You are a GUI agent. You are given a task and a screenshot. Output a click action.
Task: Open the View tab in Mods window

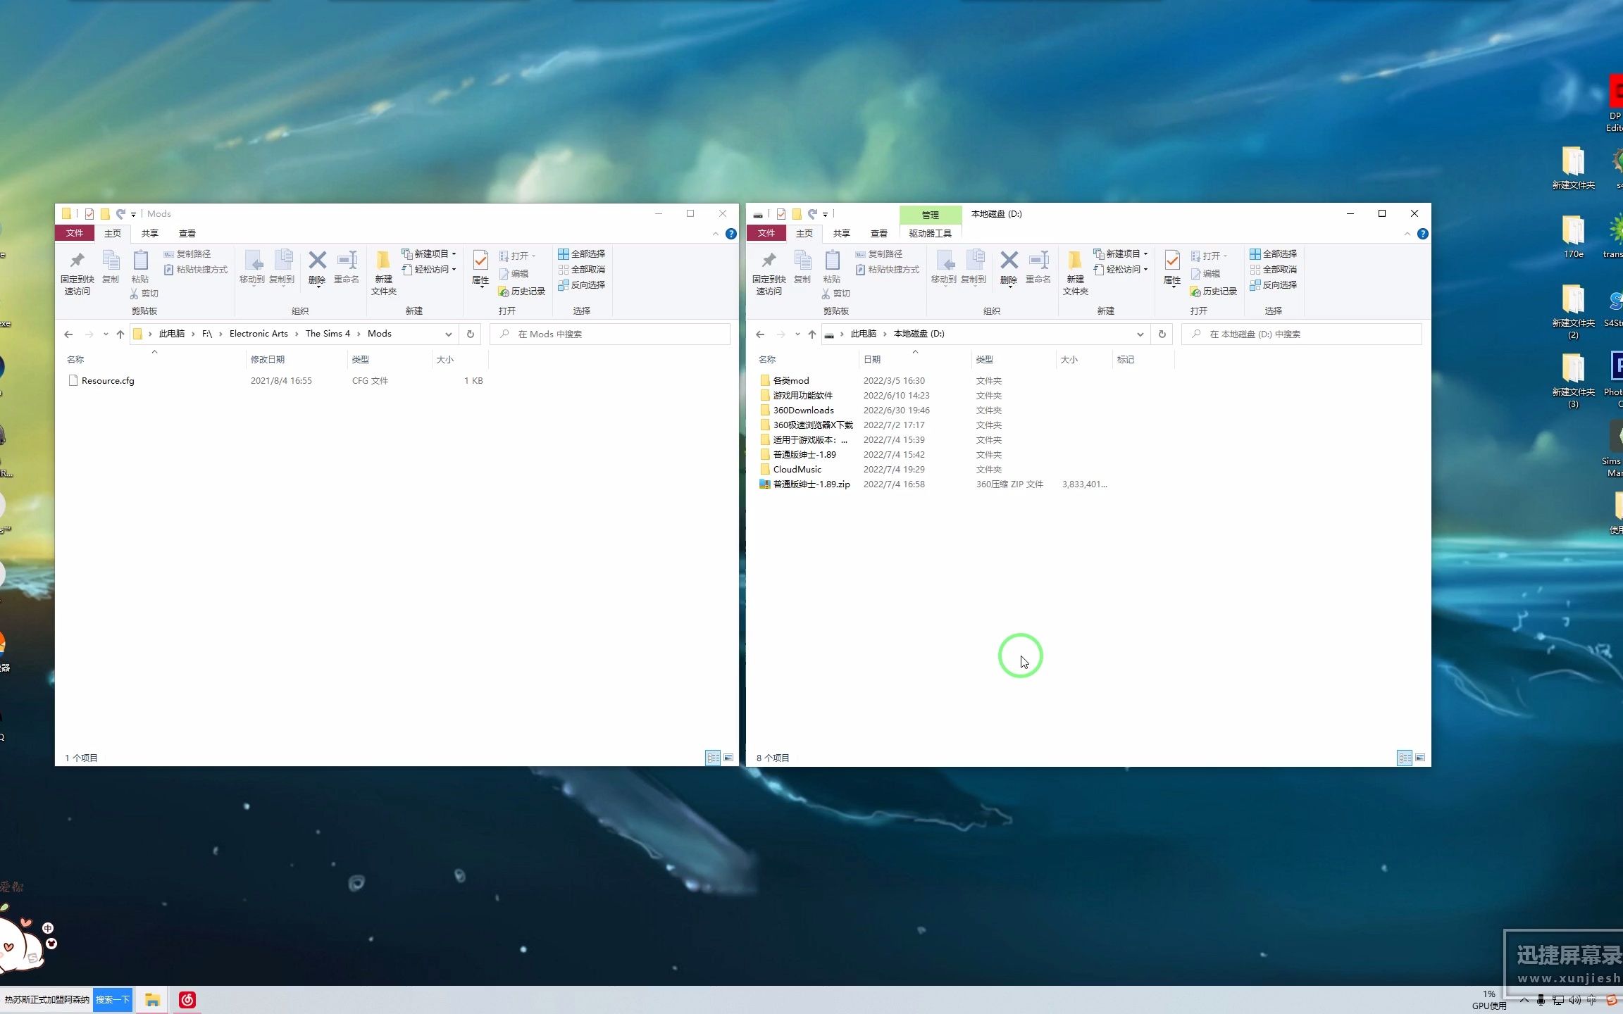click(187, 234)
